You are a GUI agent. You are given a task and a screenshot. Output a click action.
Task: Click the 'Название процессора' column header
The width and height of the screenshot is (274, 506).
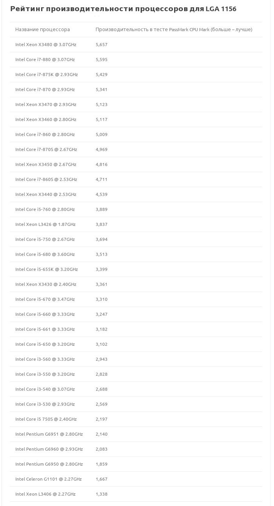(43, 30)
